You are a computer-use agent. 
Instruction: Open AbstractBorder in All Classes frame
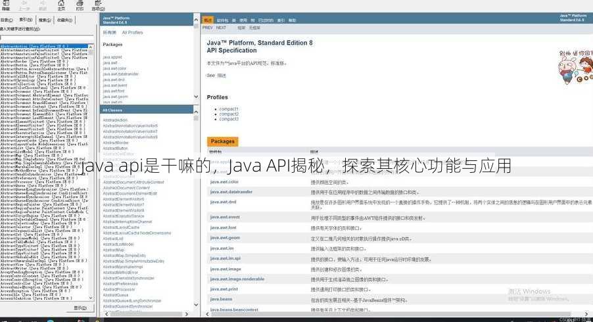(116, 143)
